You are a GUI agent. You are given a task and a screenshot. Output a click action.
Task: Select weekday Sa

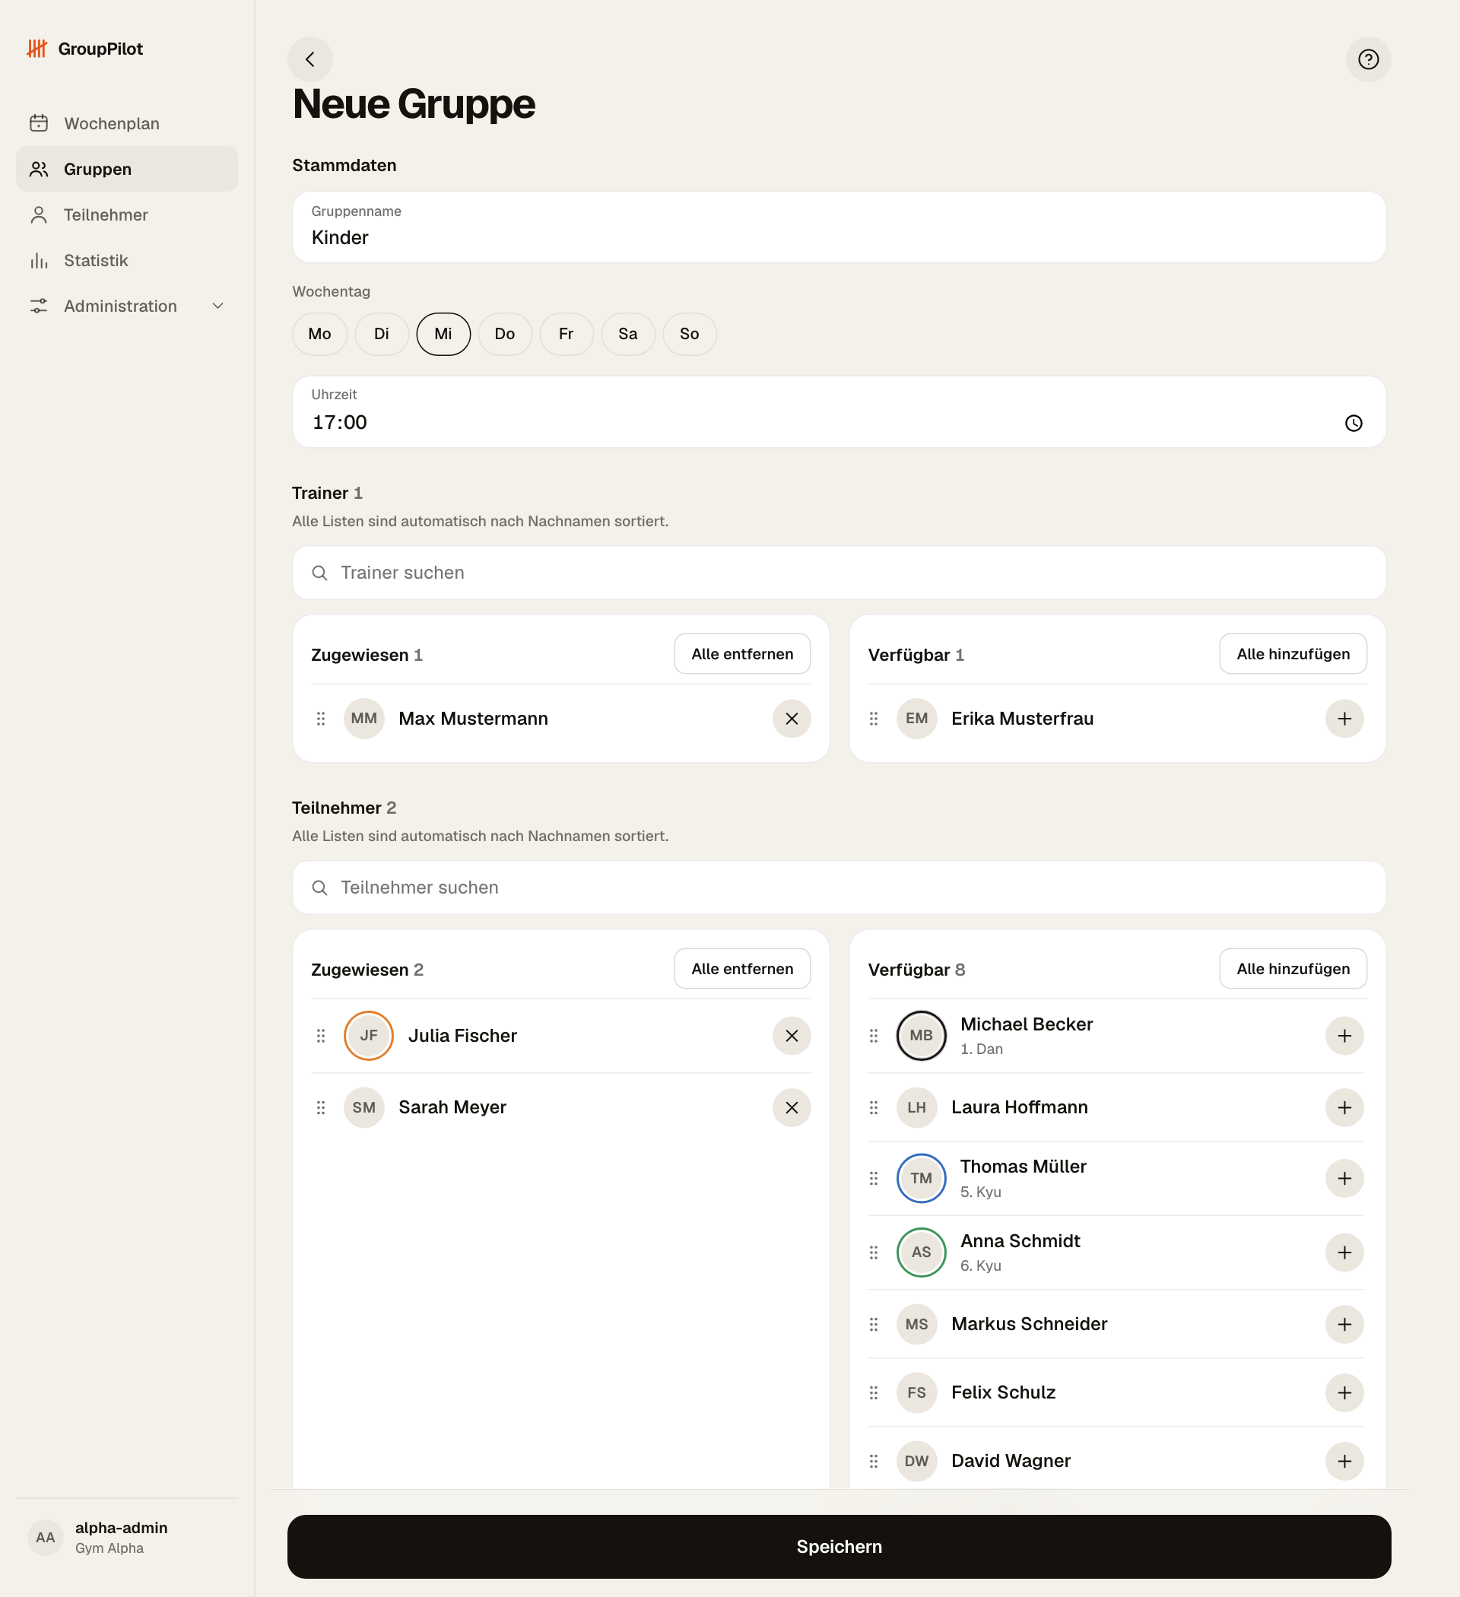627,334
